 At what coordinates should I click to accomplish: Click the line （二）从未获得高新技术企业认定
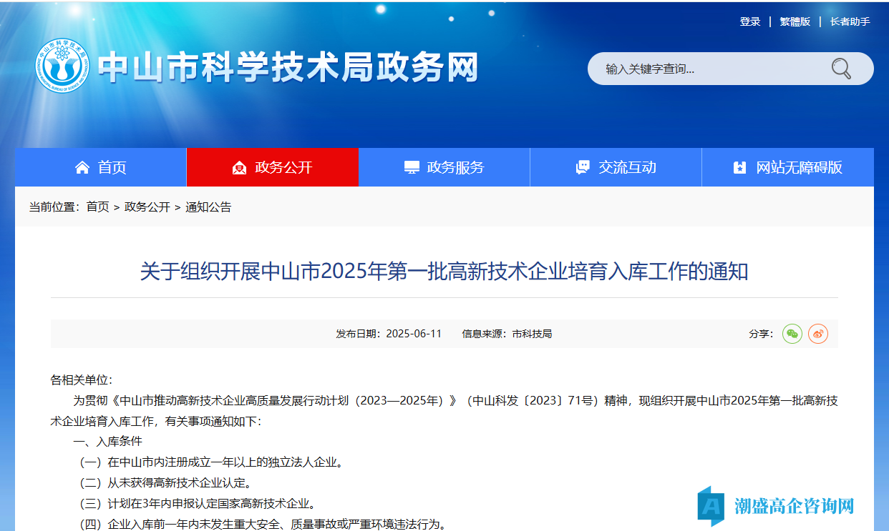pyautogui.click(x=164, y=483)
